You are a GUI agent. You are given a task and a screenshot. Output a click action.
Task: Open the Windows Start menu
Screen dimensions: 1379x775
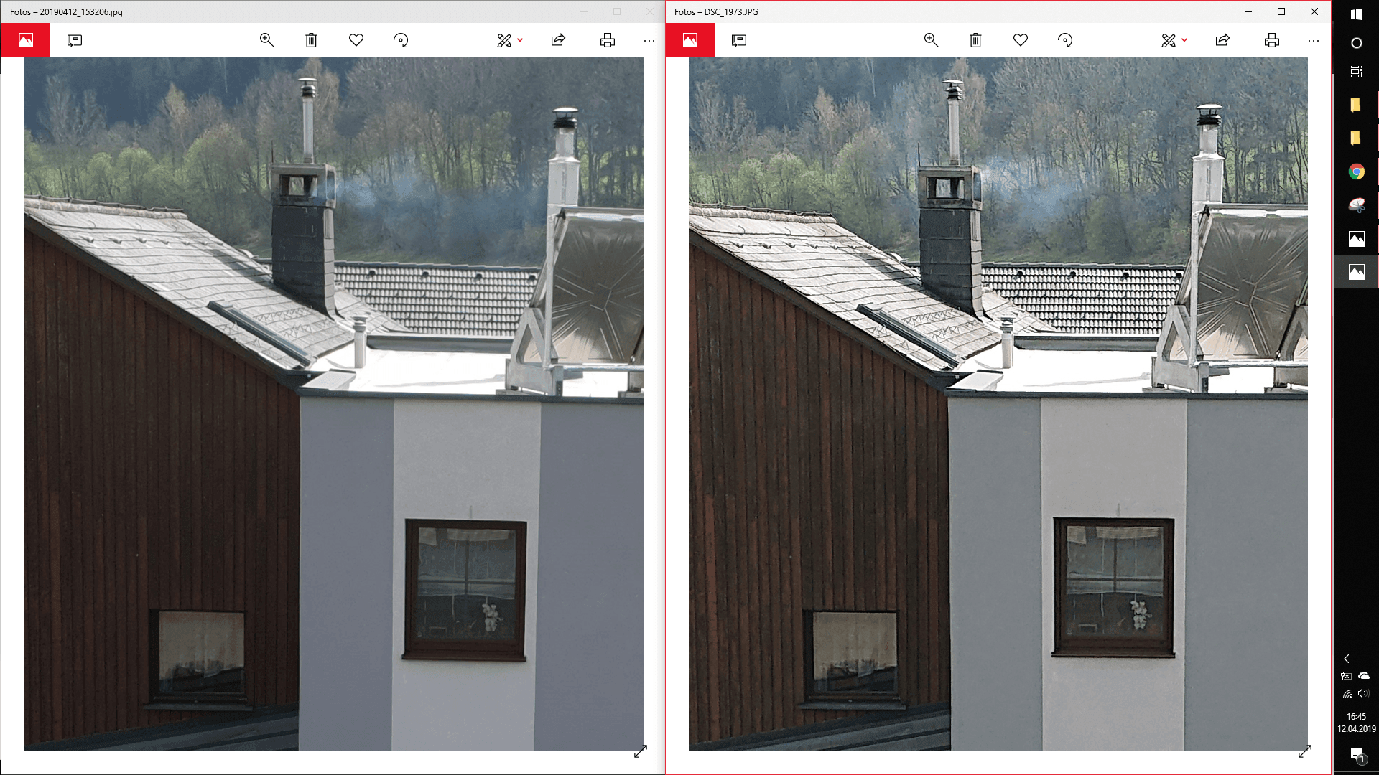click(1357, 14)
